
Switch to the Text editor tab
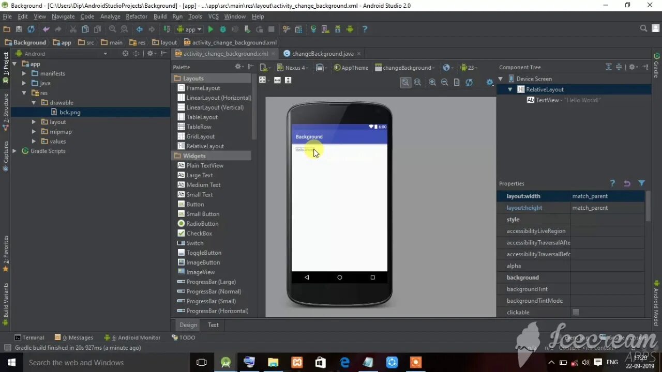click(x=213, y=325)
